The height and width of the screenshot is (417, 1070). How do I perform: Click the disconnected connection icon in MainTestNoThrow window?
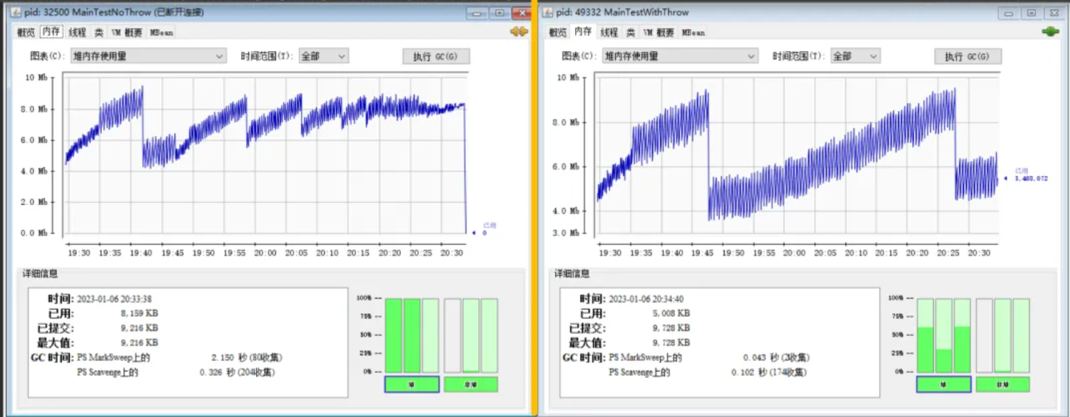coord(519,31)
